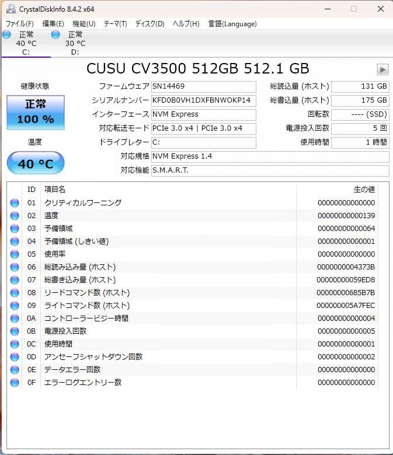Open the ファイル(F) menu
The image size is (393, 455).
tap(19, 24)
